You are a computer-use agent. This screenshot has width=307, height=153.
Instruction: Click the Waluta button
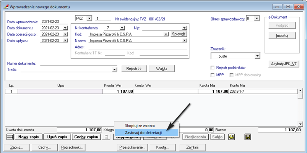pos(162,69)
